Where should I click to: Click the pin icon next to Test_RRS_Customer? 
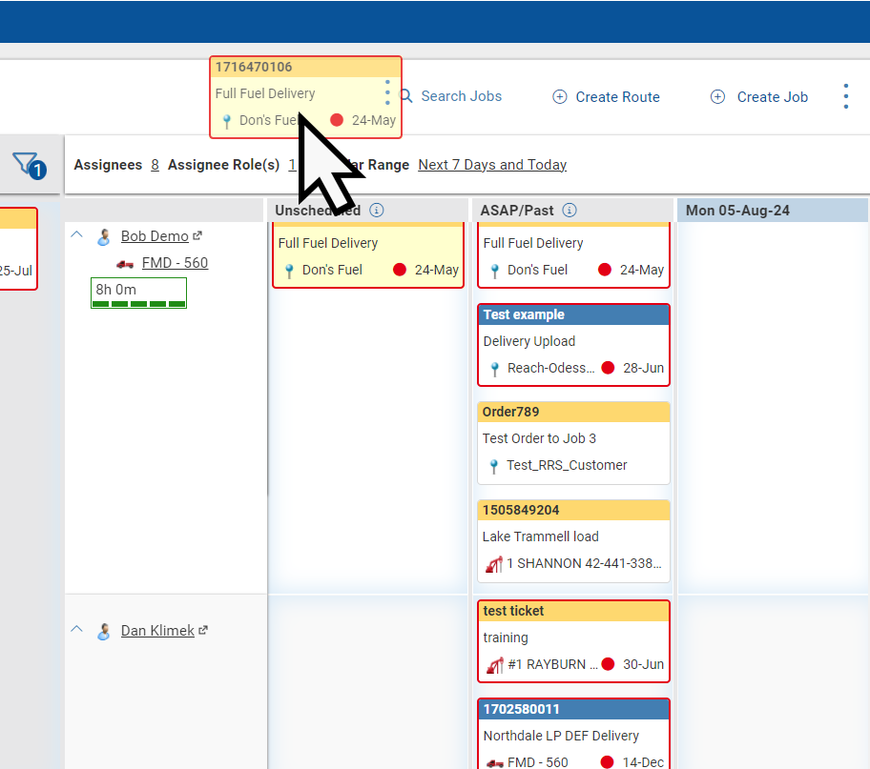[x=493, y=466]
